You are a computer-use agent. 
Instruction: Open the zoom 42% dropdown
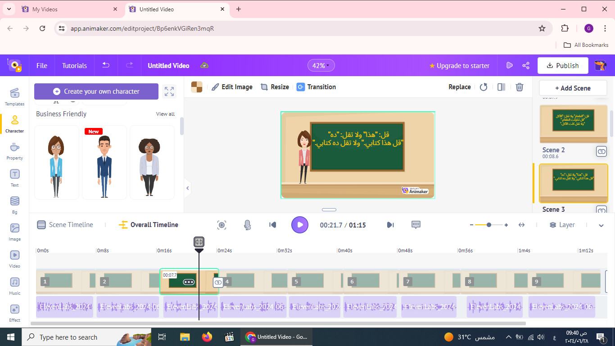[321, 65]
